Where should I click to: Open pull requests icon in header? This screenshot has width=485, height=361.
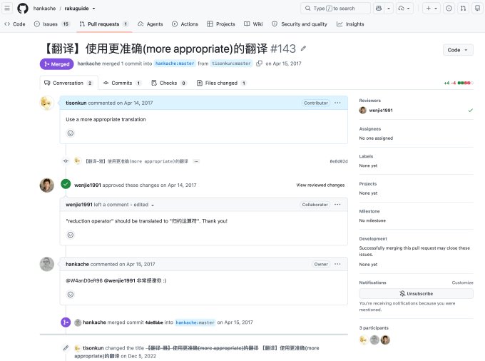click(x=463, y=9)
